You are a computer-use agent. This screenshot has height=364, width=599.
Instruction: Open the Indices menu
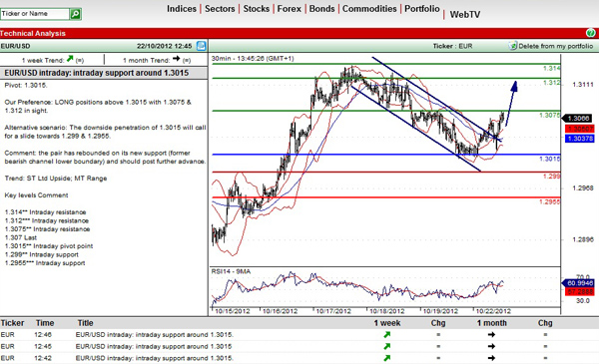click(x=182, y=9)
